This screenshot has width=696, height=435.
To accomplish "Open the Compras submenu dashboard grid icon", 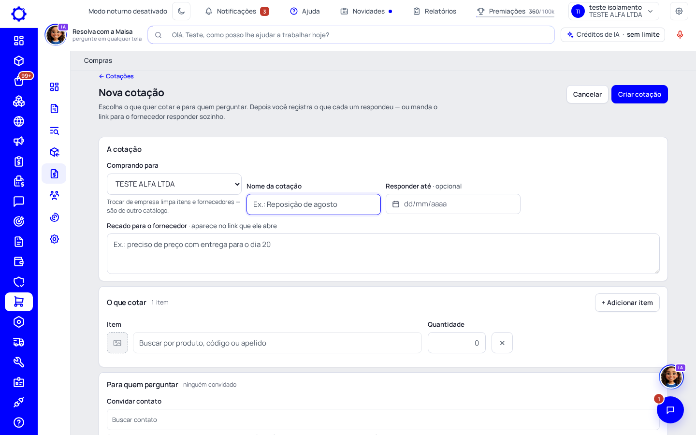I will [54, 87].
